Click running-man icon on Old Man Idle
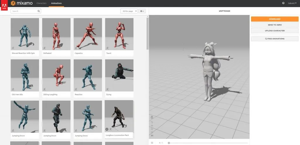The height and width of the screenshot is (145, 300). point(13,89)
